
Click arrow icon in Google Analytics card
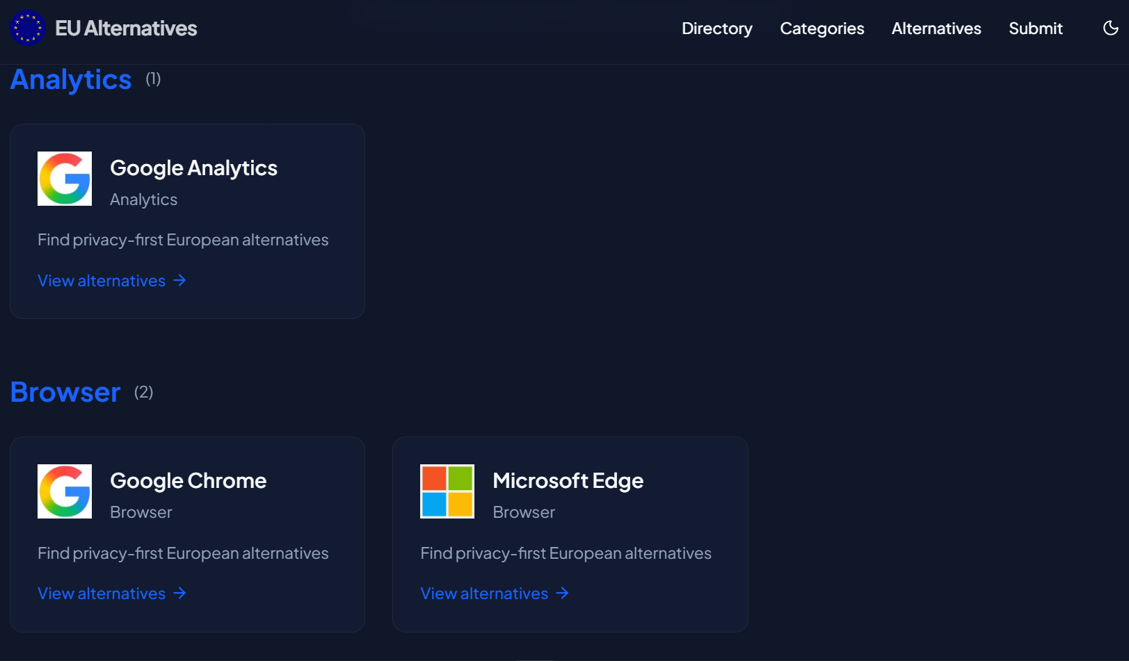(180, 280)
